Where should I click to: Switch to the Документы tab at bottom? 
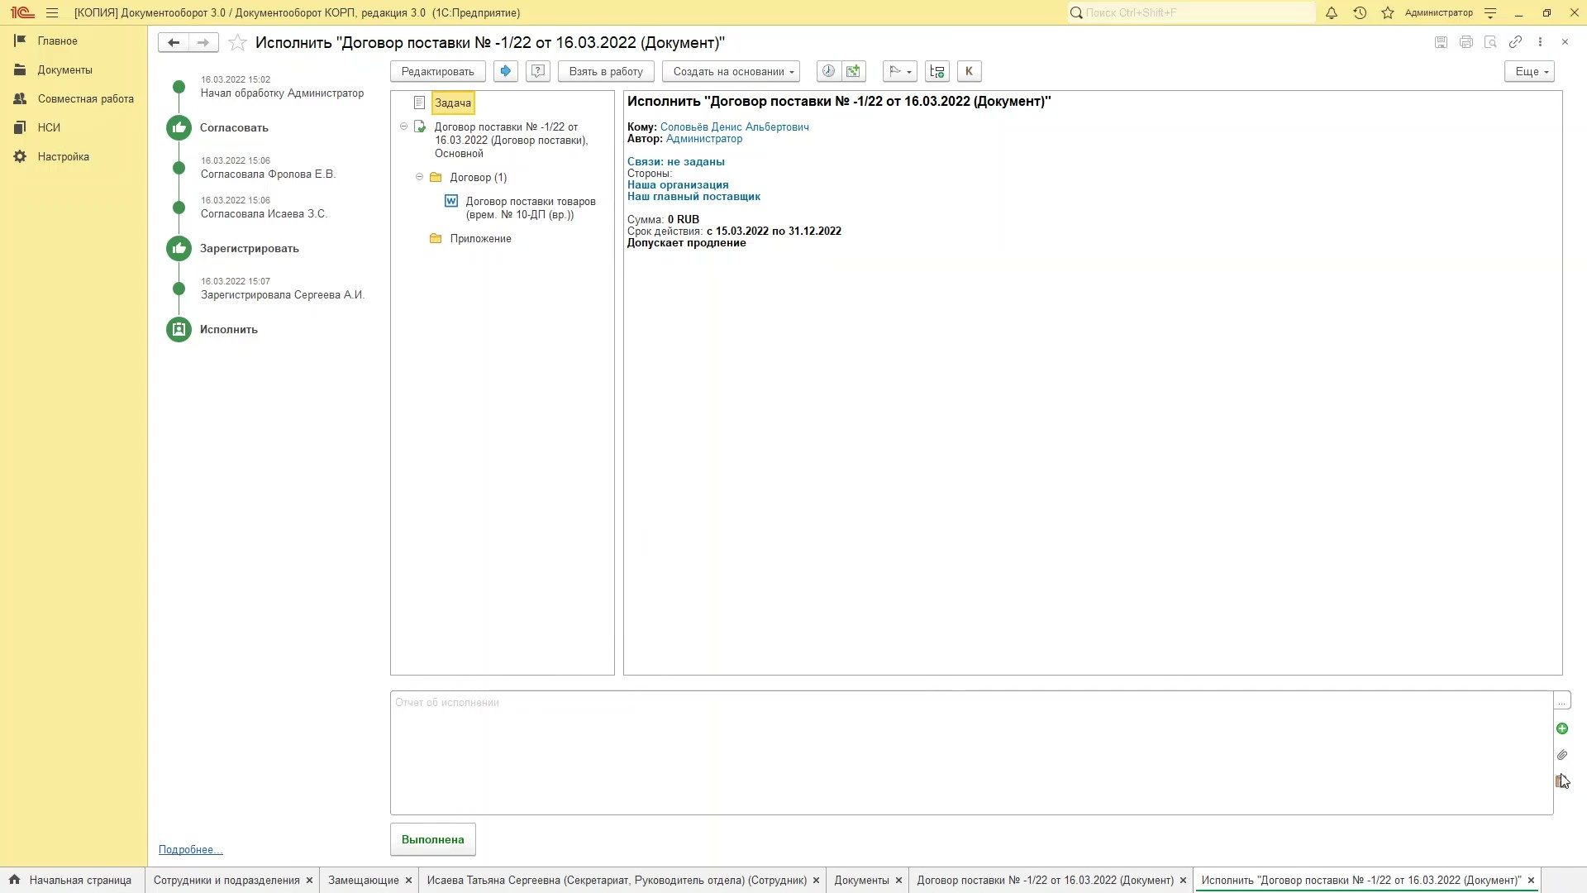click(x=861, y=880)
